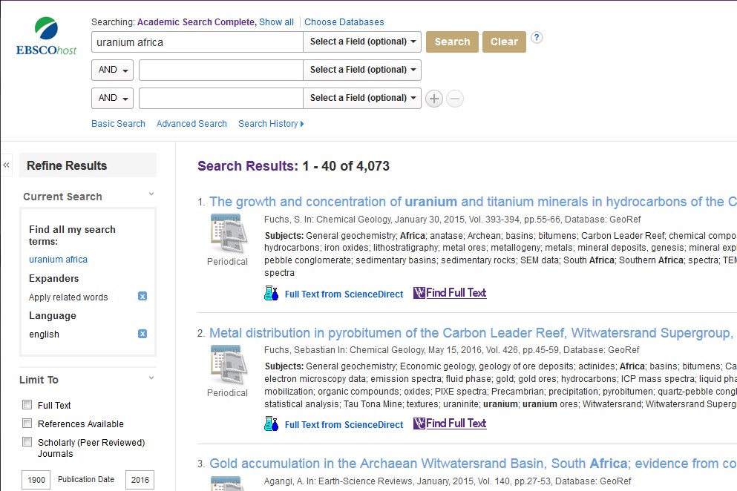The image size is (737, 491).
Task: Expand Search History
Action: click(271, 124)
